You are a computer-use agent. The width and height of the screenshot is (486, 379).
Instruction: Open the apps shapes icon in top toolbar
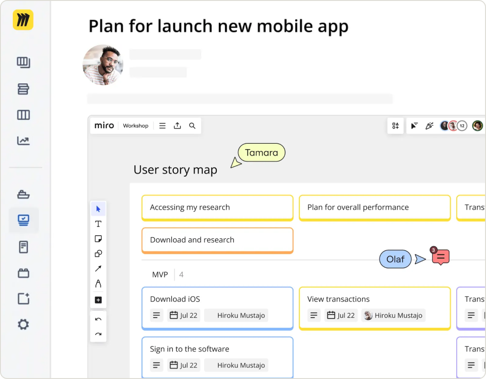click(x=396, y=125)
